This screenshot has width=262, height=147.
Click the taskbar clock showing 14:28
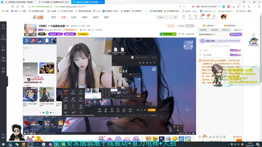tap(250, 144)
